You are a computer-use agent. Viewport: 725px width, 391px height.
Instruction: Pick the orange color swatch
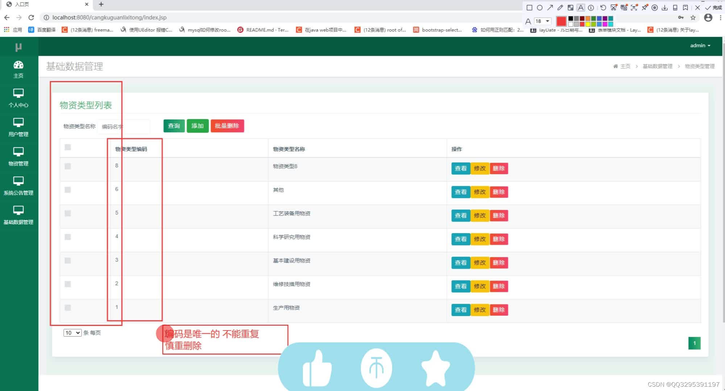[x=588, y=18]
